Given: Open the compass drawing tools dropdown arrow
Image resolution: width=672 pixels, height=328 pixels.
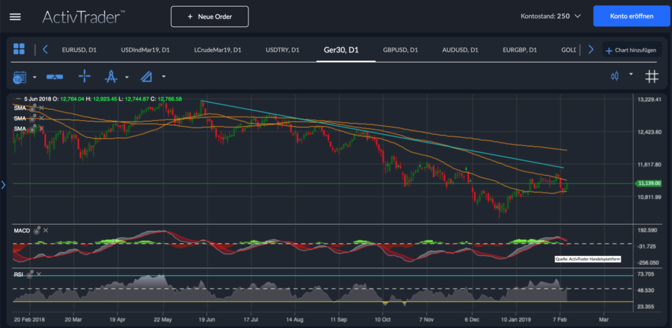Looking at the screenshot, I should 127,77.
